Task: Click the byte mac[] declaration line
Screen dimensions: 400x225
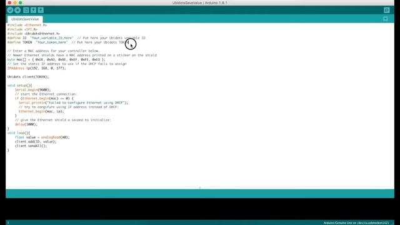Action: (56, 59)
